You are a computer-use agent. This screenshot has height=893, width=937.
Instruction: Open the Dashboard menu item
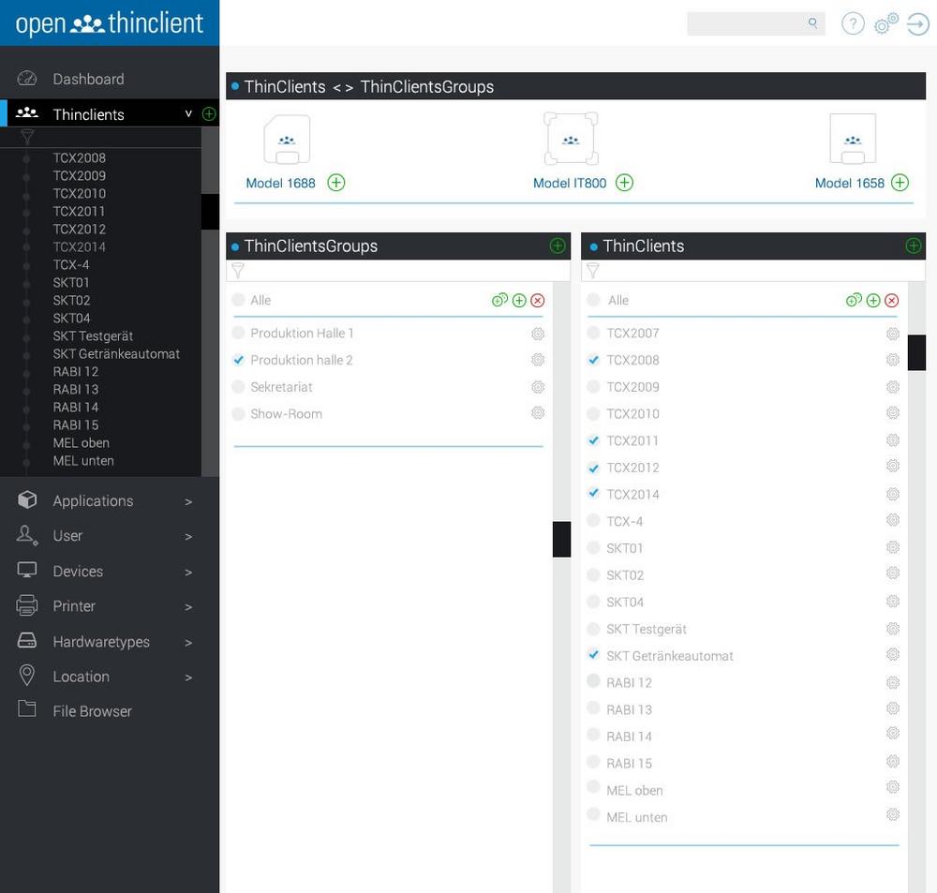tap(88, 79)
